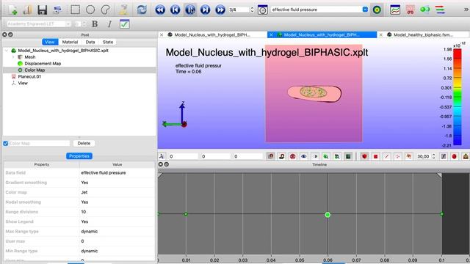
Task: Click the snapshot icon next to save
Action: 57,10
